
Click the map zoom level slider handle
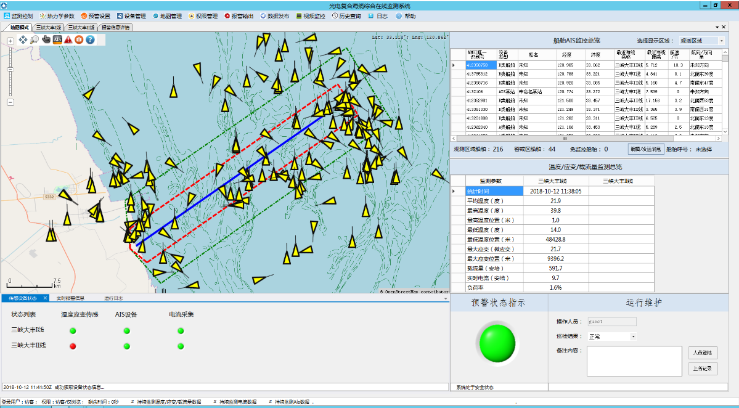click(10, 69)
